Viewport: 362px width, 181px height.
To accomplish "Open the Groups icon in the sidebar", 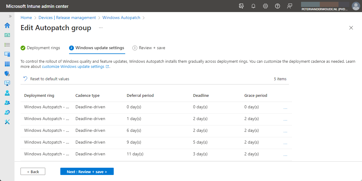I will click(x=7, y=102).
